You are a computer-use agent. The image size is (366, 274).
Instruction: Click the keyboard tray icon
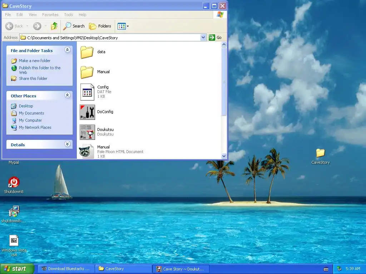pos(326,269)
